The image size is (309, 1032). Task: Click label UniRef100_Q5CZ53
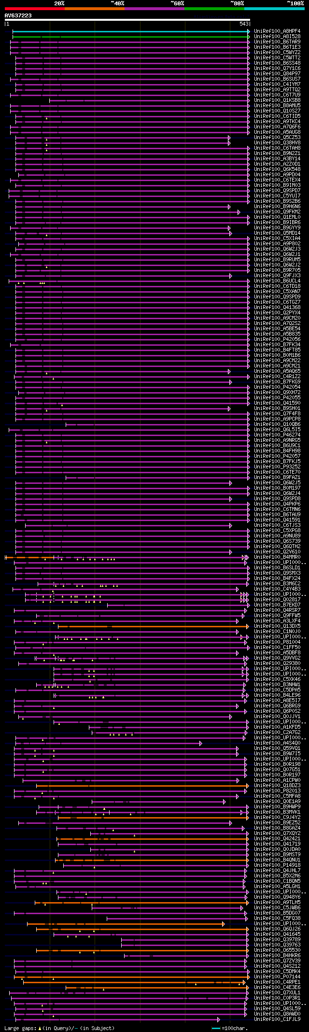click(x=277, y=138)
